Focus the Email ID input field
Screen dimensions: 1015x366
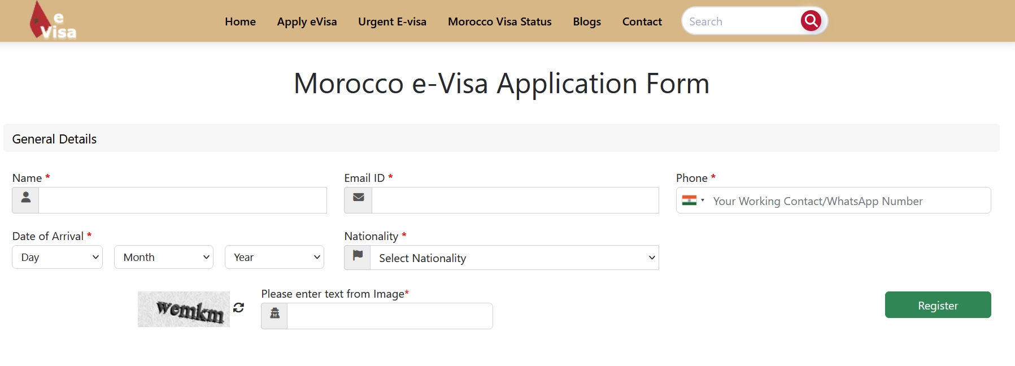(515, 200)
